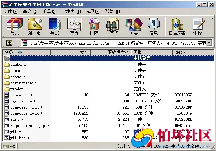Click the Add (添加) toolbar icon
The image size is (216, 151).
[15, 26]
